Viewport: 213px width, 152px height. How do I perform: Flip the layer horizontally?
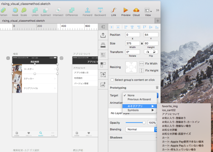pos(147,52)
